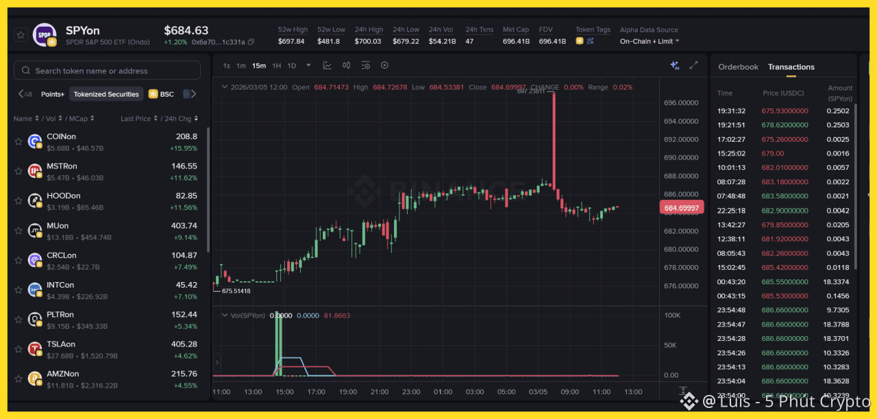Click the SPYon SPDR logo in header
This screenshot has width=877, height=419.
(46, 35)
